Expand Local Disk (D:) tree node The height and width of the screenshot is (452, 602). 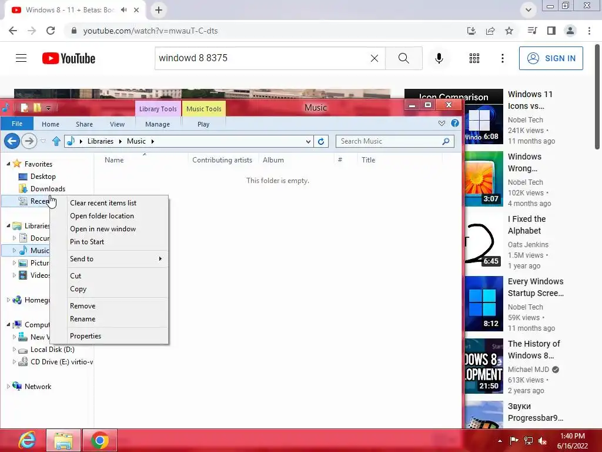click(14, 350)
